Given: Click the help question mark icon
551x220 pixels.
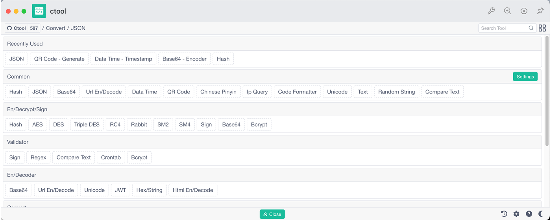Looking at the screenshot, I should (x=529, y=214).
